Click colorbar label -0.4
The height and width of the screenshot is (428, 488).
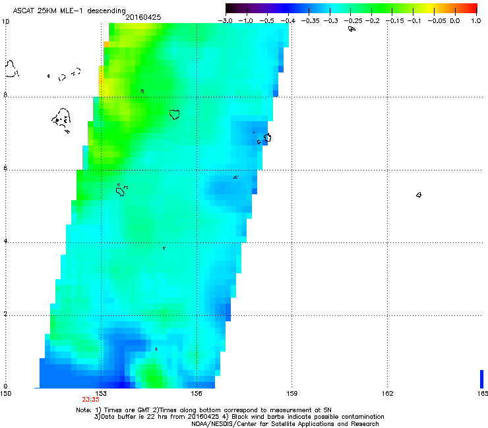click(x=288, y=21)
